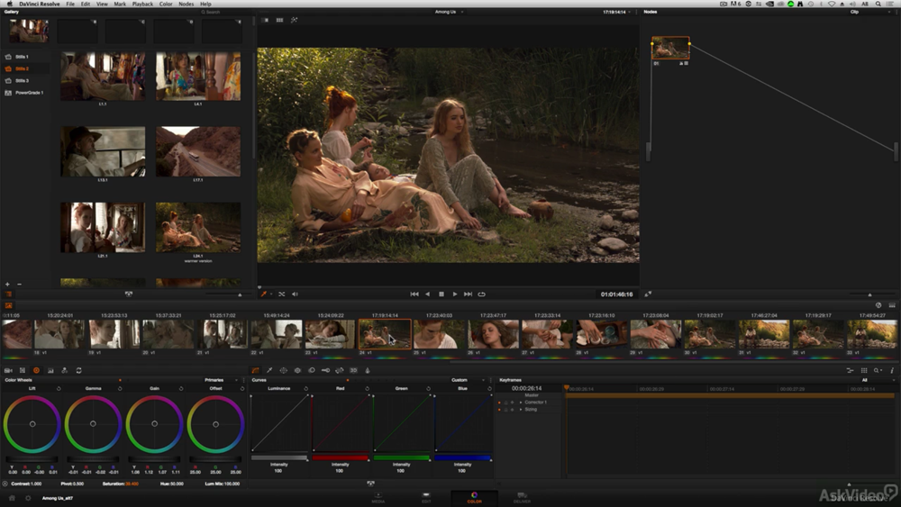
Task: Open the Sizing palette icon
Action: 340,370
